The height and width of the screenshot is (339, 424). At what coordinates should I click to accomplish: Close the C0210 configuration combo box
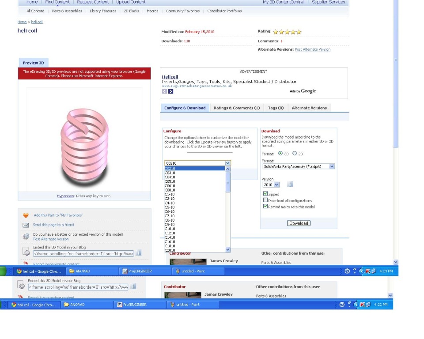[x=227, y=163]
